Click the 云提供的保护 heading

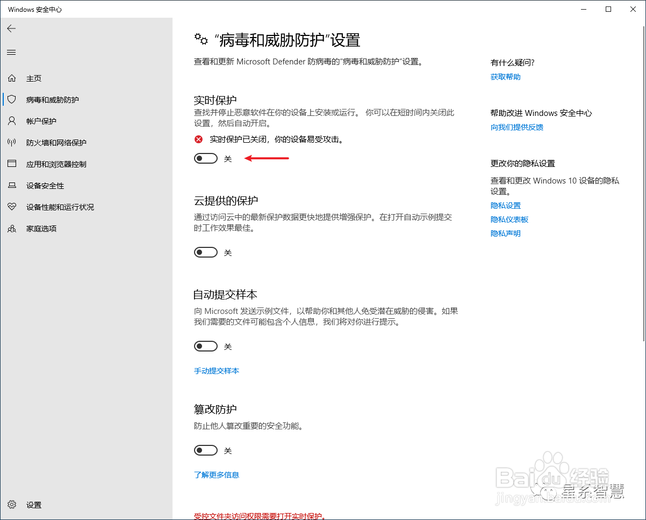226,201
